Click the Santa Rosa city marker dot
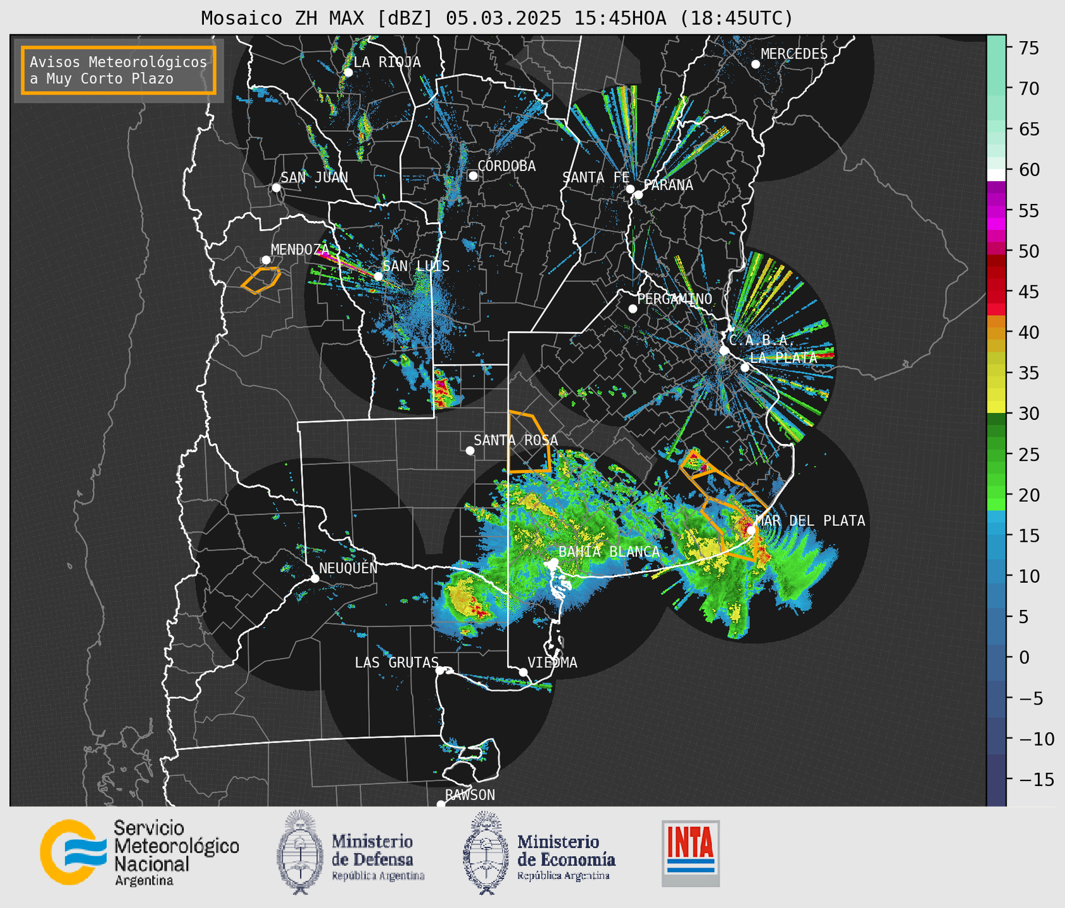Screen dimensions: 1065x908 (x=470, y=451)
